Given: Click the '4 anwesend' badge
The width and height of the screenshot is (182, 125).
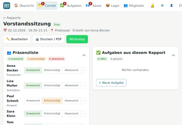Looking at the screenshot, I should point(16,59).
